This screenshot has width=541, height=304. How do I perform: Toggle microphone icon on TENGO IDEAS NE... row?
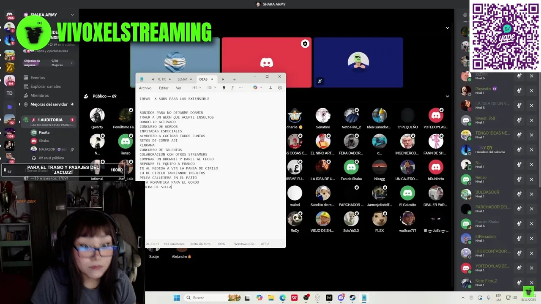pos(519,135)
